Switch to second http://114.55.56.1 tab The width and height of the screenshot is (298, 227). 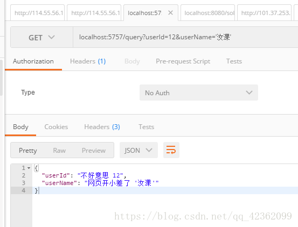coord(94,13)
